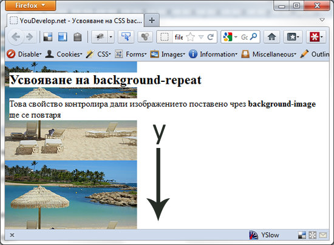Go to the home page

(271, 37)
